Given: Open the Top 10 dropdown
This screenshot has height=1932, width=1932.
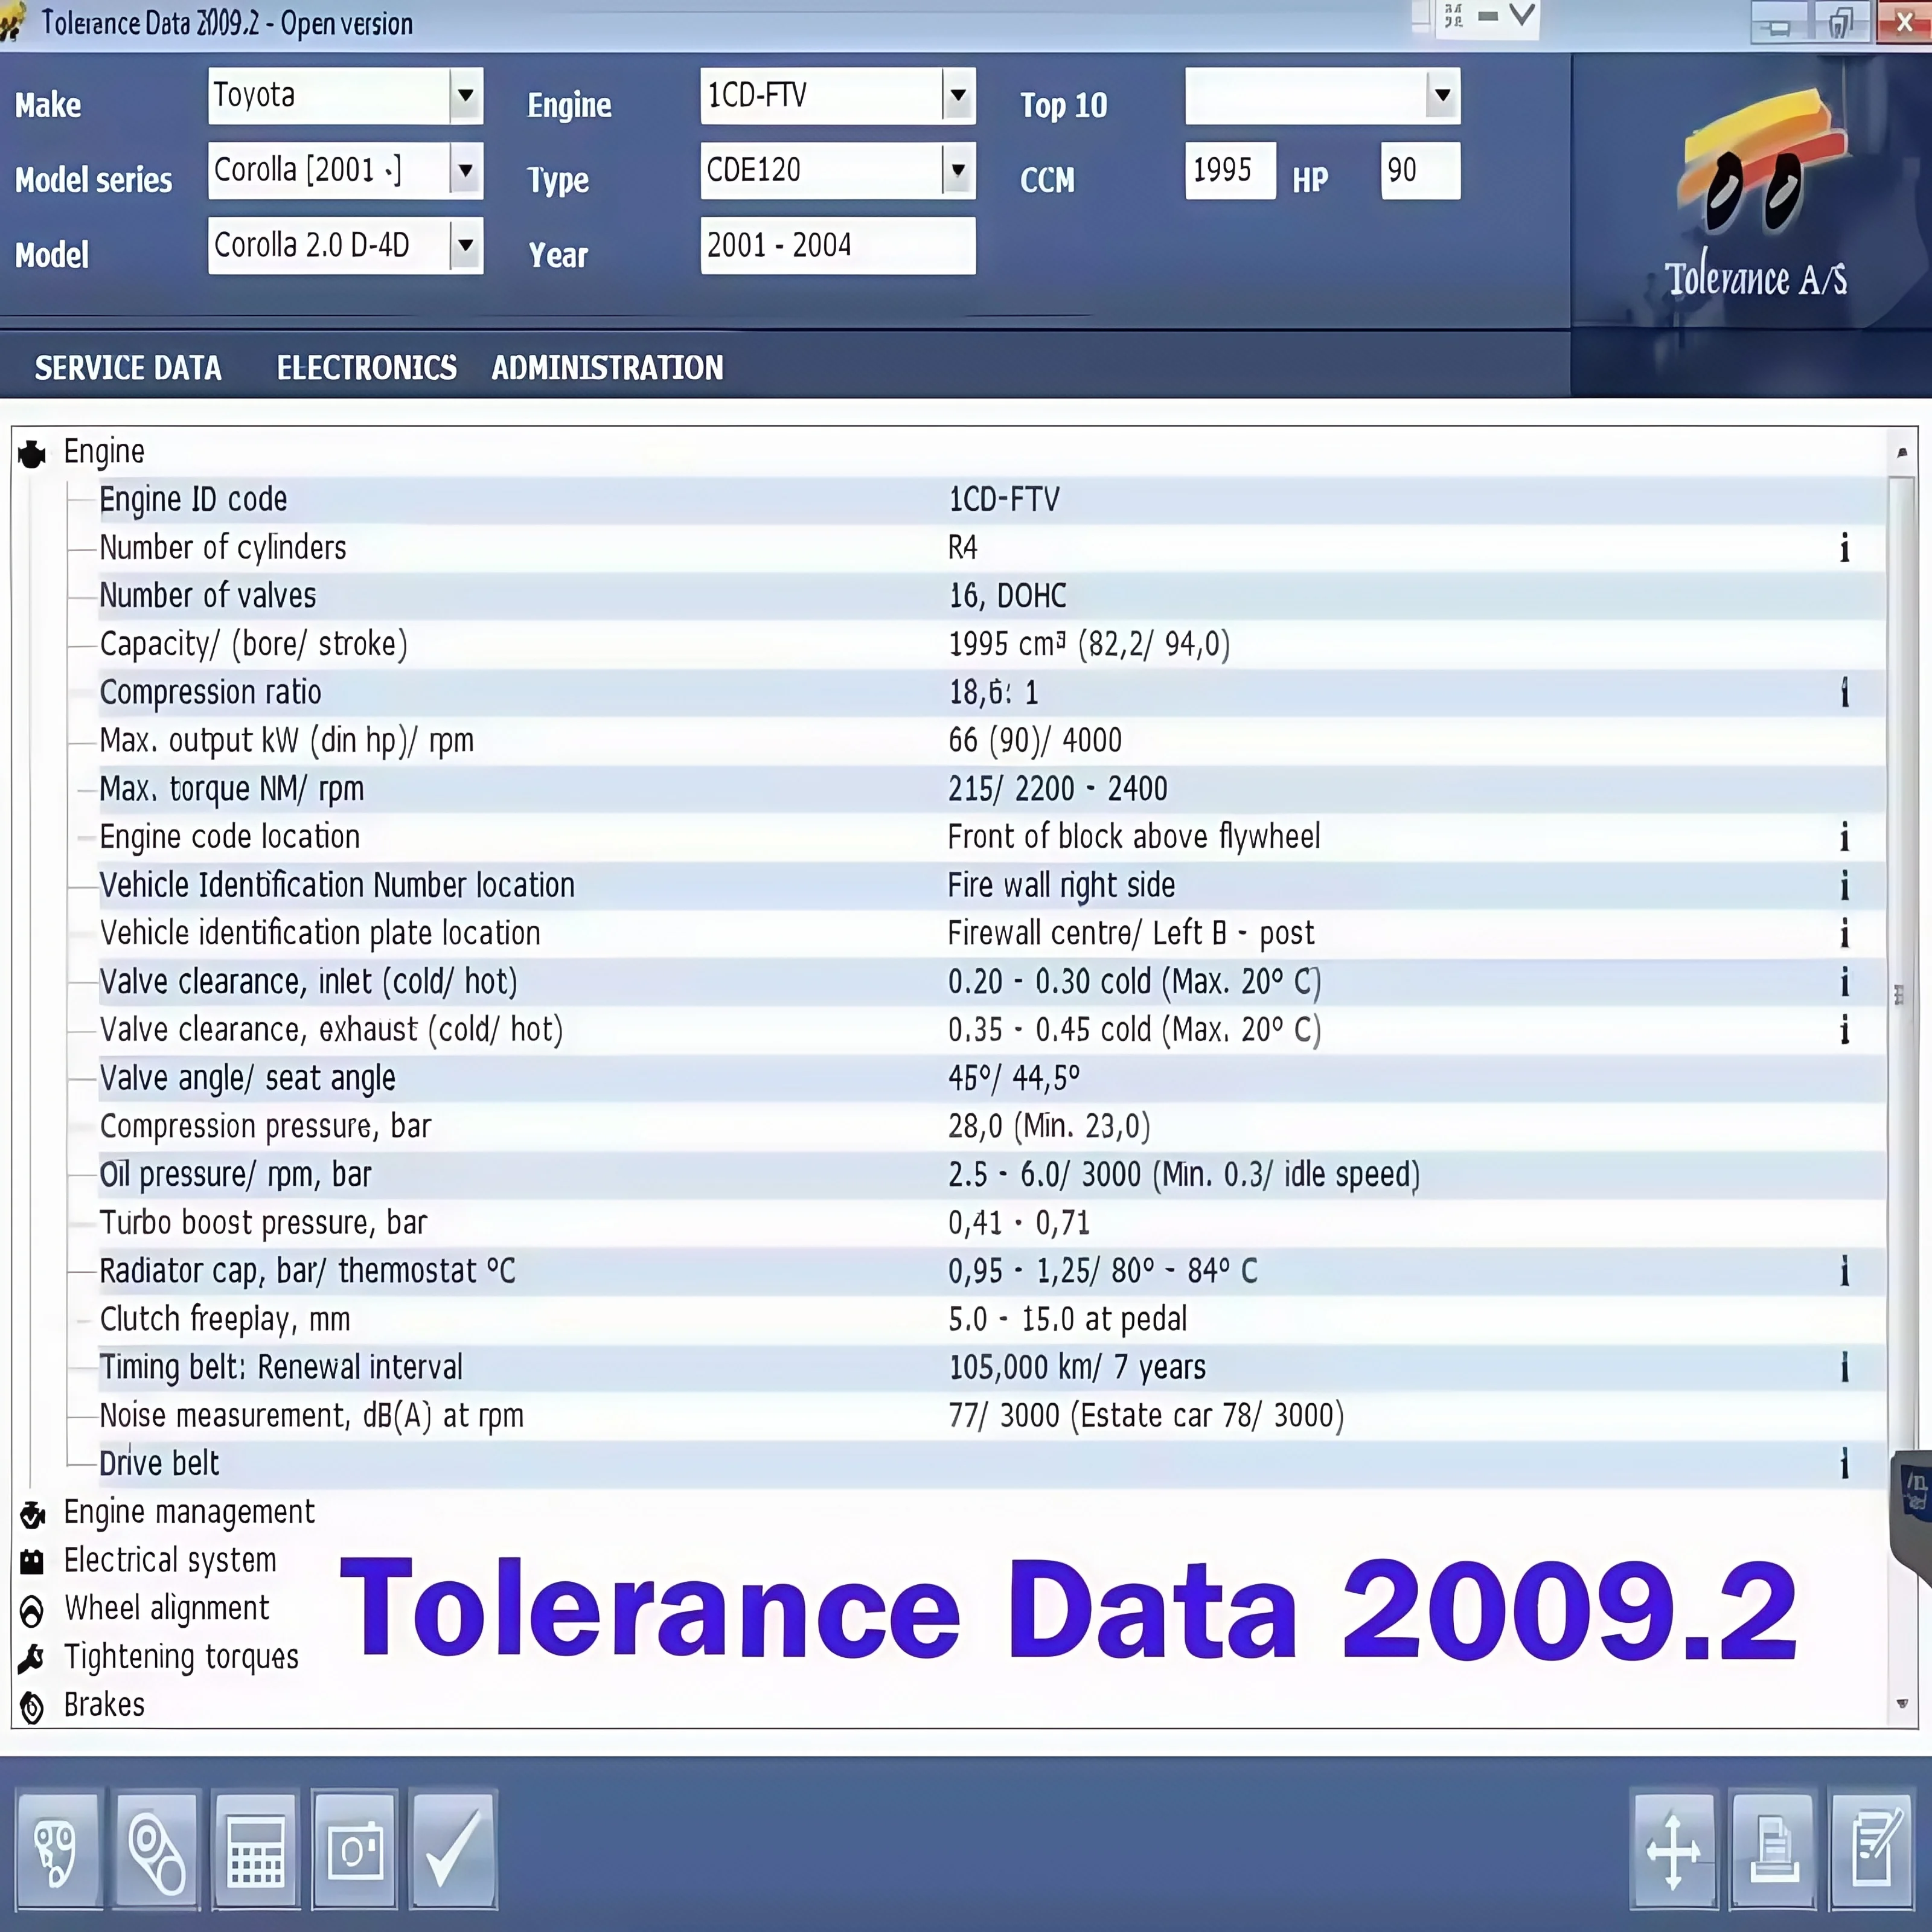Looking at the screenshot, I should pos(1442,96).
